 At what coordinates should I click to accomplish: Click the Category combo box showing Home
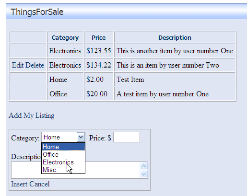point(63,137)
